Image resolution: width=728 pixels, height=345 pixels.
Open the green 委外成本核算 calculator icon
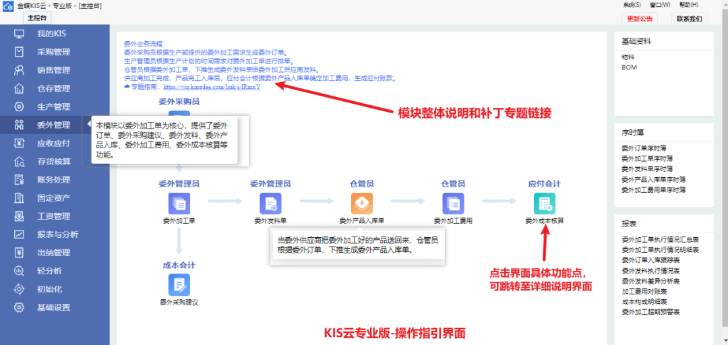545,203
